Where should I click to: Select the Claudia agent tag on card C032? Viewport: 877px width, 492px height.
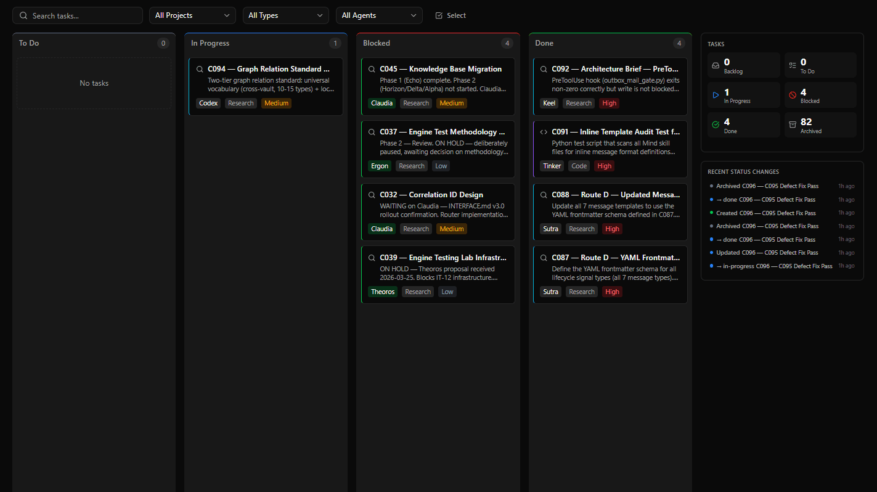coord(381,228)
